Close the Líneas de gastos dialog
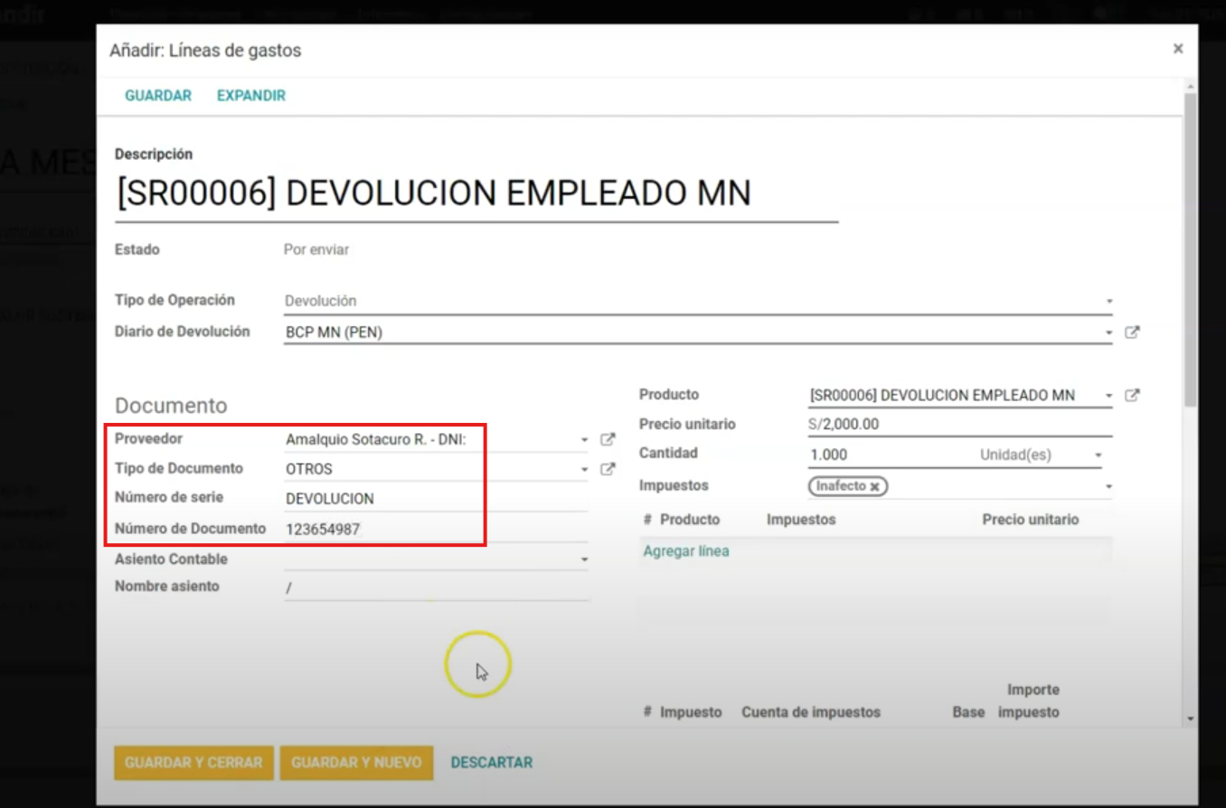This screenshot has width=1226, height=808. [x=1177, y=49]
